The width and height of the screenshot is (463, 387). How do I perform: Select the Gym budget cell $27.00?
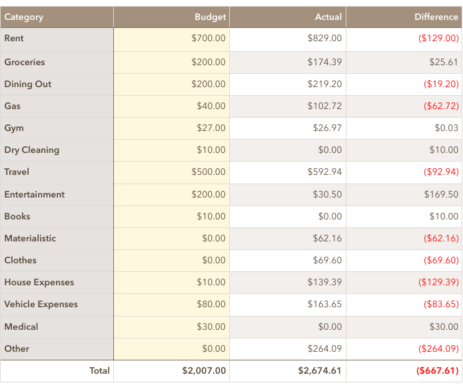point(172,128)
